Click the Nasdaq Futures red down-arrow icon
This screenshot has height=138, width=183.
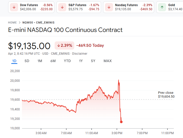click(x=109, y=7)
